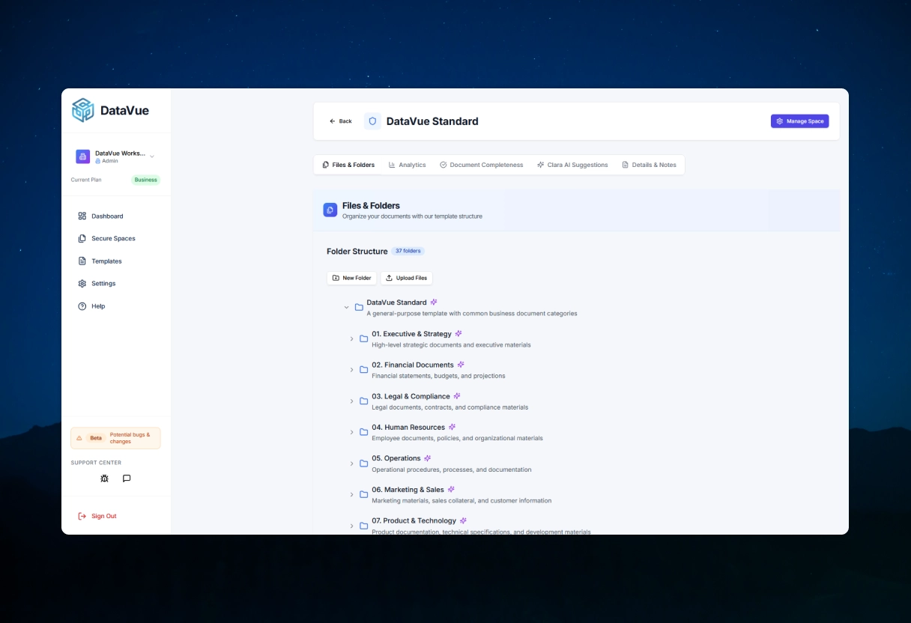The height and width of the screenshot is (623, 911).
Task: Open the DataVue Workspace account dropdown
Action: [151, 156]
